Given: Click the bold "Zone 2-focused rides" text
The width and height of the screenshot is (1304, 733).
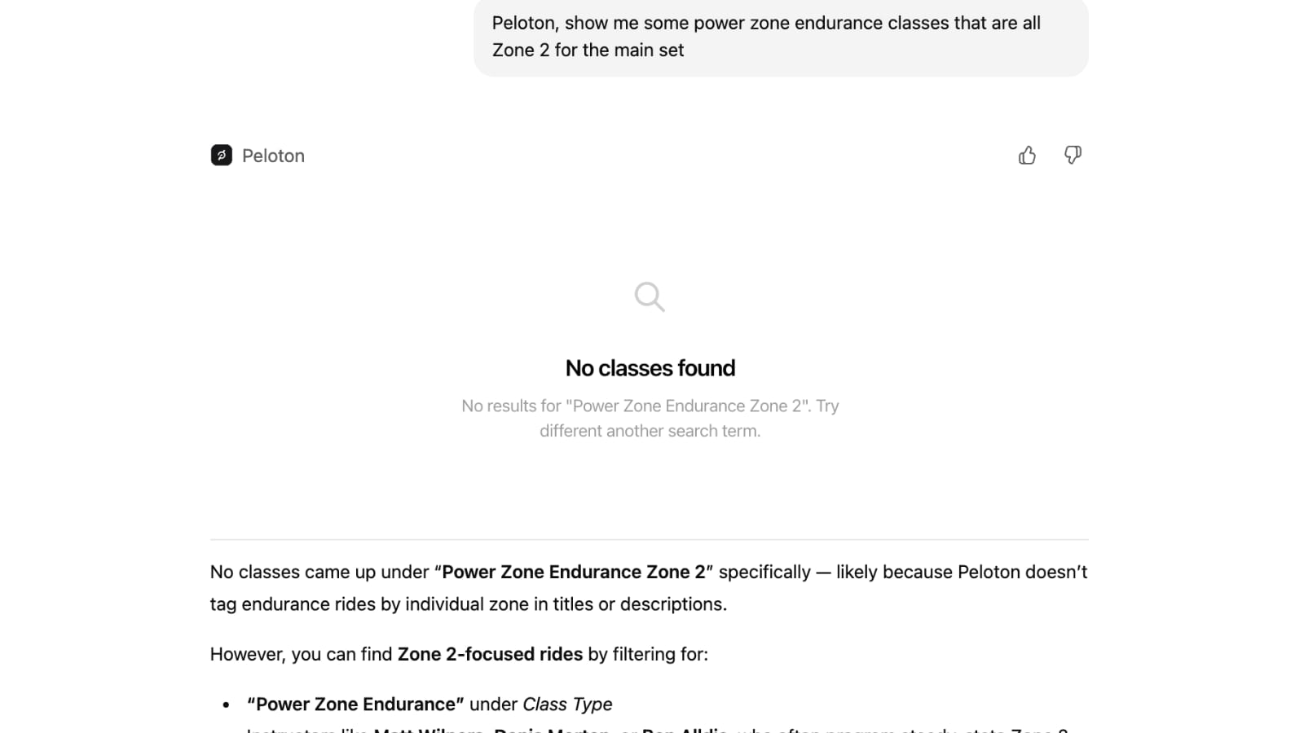Looking at the screenshot, I should click(490, 654).
